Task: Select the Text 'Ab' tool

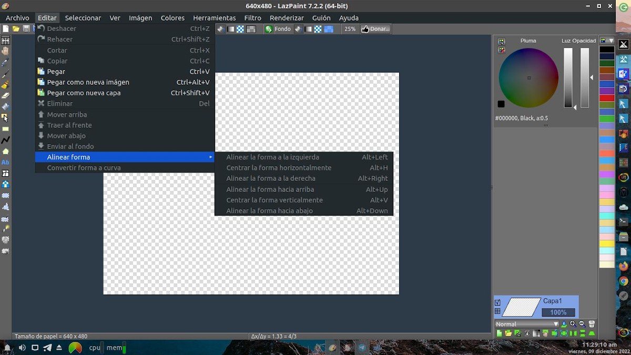Action: 5,162
